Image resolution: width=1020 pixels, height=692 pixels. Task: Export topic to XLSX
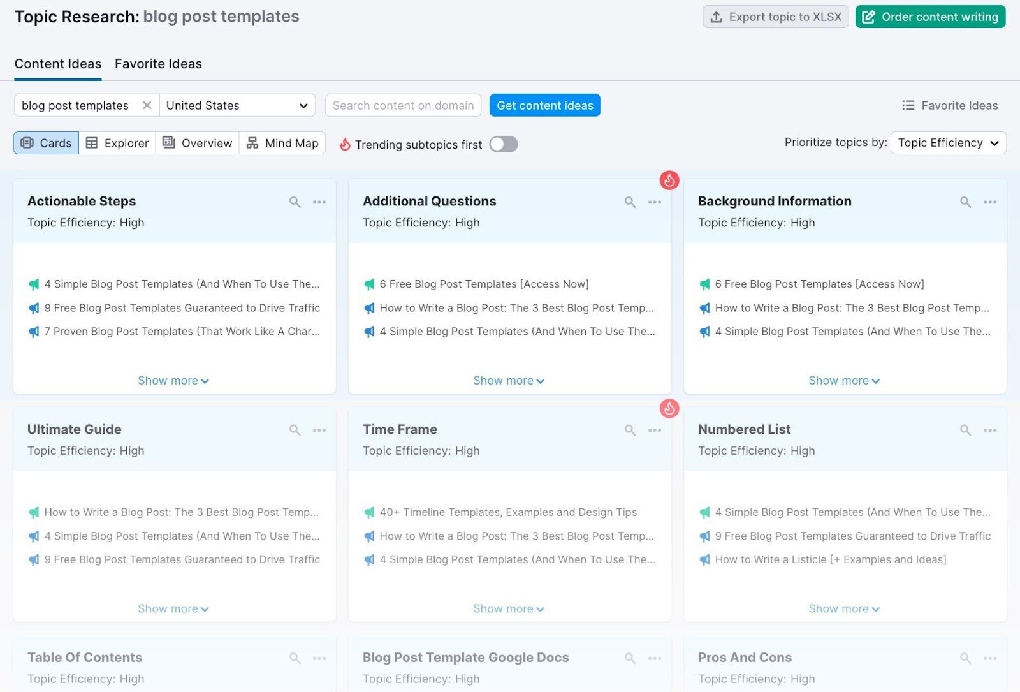775,17
